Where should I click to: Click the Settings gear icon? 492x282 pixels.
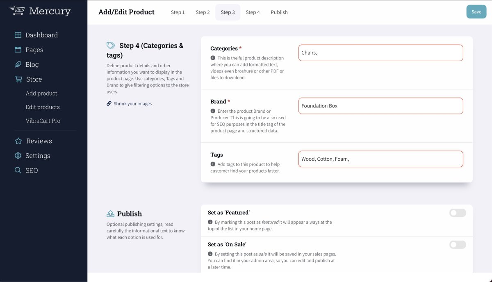tap(18, 155)
